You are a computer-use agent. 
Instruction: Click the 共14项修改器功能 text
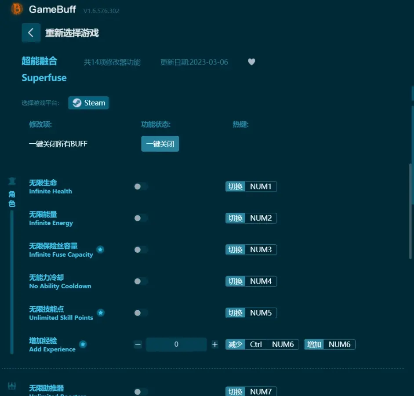(112, 62)
